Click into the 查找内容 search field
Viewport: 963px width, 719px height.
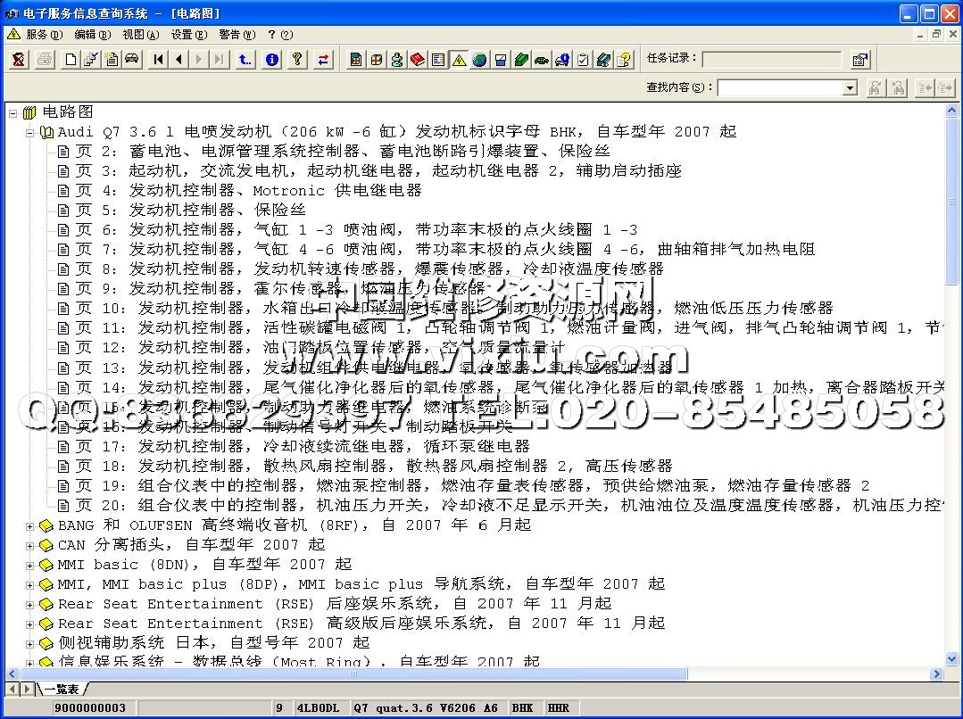point(781,87)
